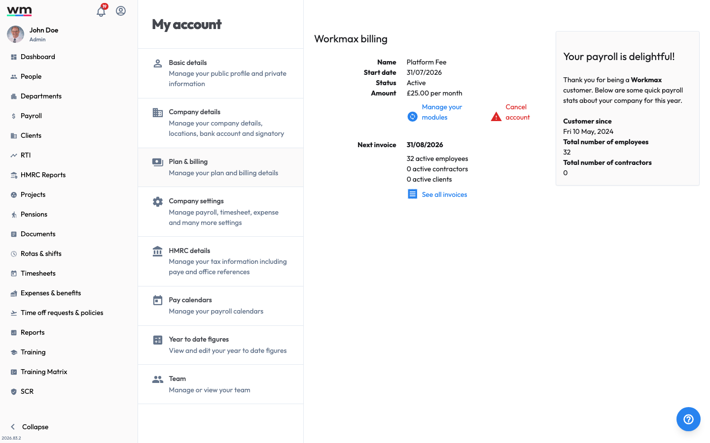Open Basic details section

pos(220,73)
